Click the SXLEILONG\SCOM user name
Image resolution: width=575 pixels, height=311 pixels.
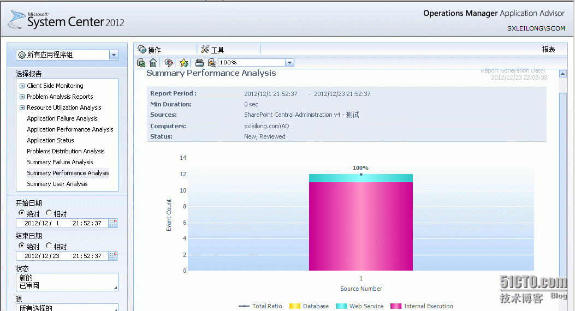[x=536, y=28]
